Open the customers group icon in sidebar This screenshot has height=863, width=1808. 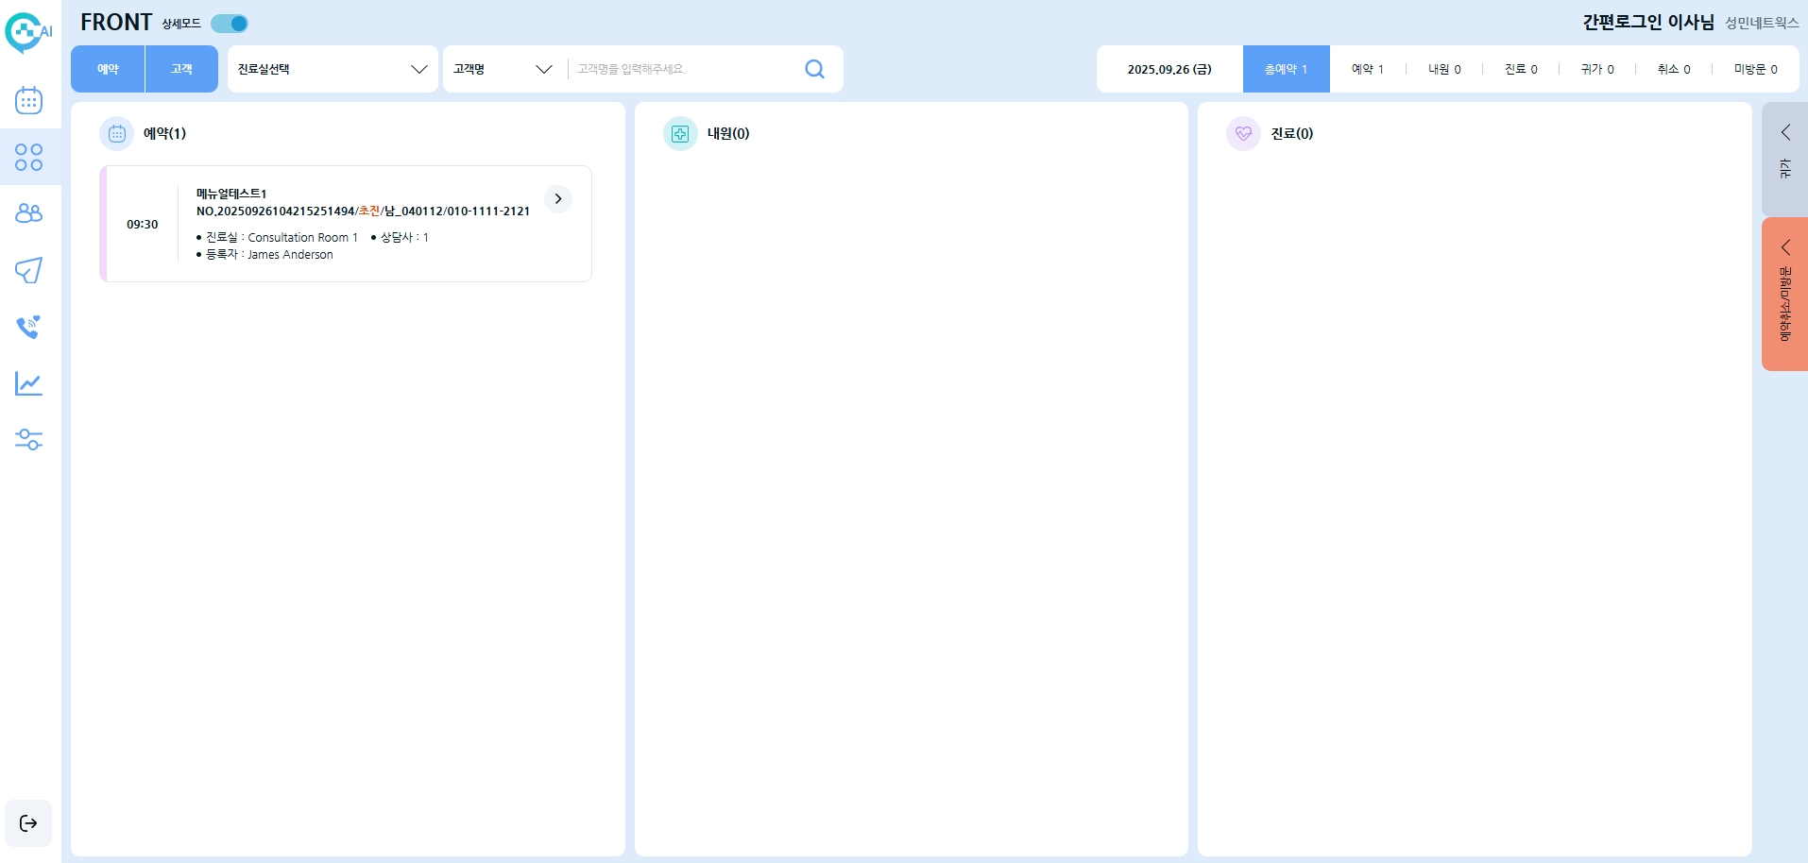(x=28, y=213)
